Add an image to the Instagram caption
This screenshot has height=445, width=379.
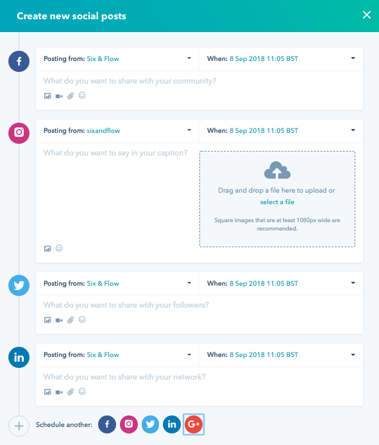(47, 249)
